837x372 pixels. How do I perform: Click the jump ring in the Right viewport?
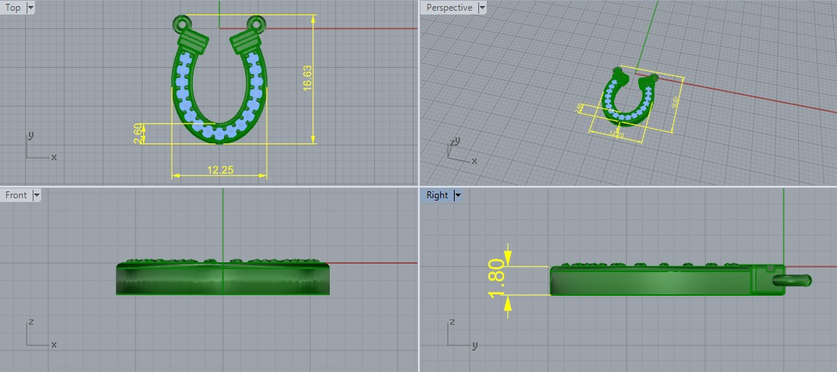792,280
